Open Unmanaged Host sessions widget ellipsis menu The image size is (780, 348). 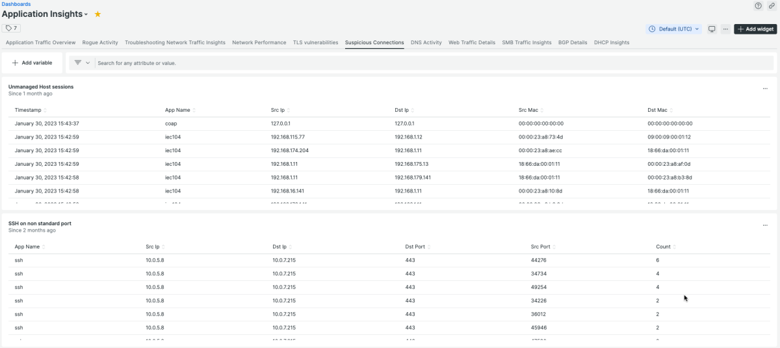click(x=765, y=88)
